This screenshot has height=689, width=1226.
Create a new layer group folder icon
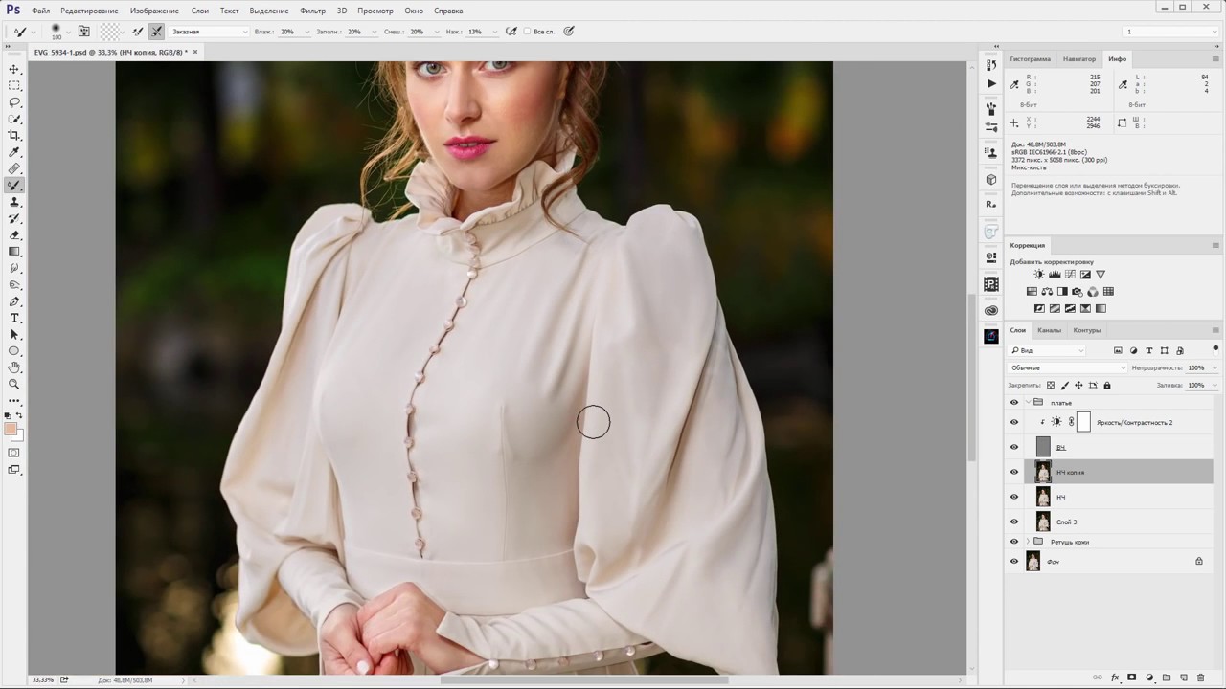1166,678
